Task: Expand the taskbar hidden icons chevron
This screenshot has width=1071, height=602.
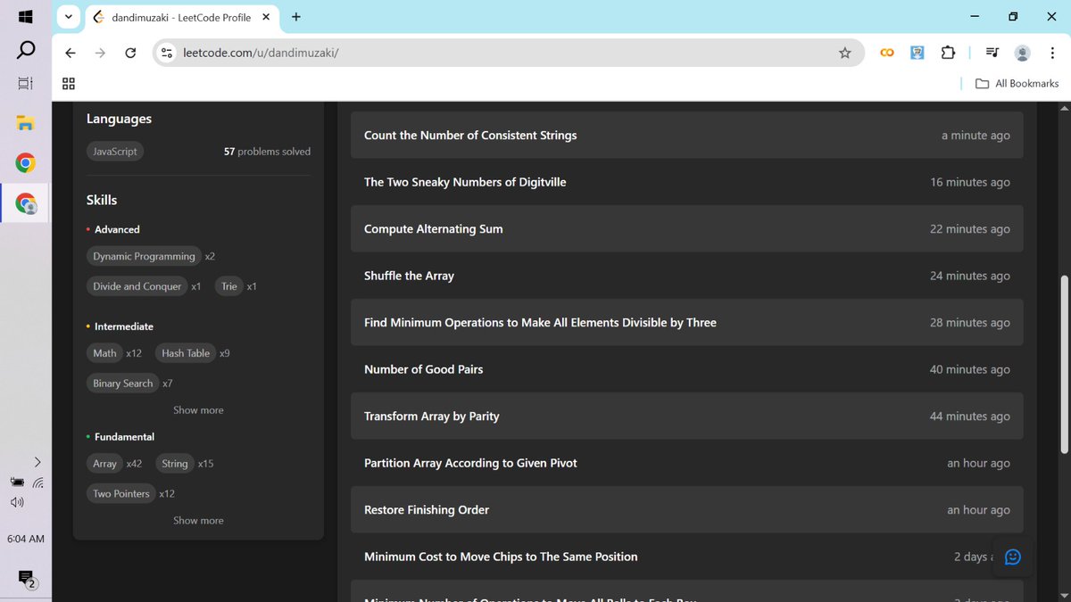Action: pyautogui.click(x=37, y=462)
